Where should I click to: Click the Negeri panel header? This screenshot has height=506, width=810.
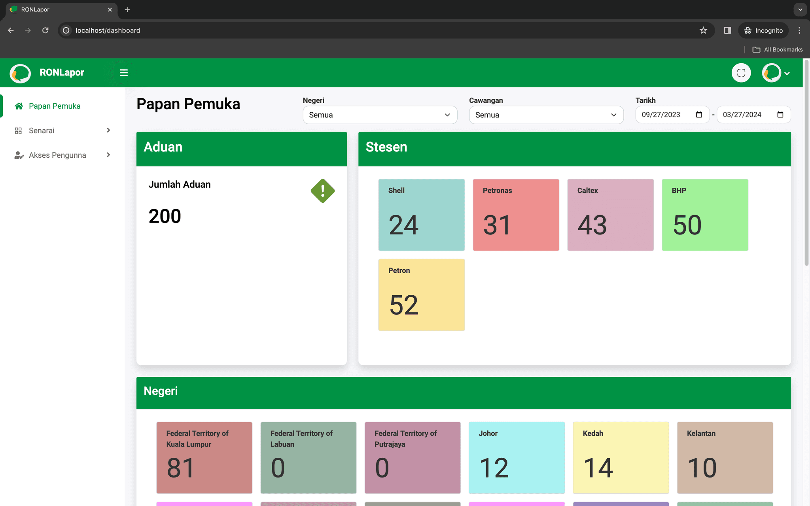(464, 393)
